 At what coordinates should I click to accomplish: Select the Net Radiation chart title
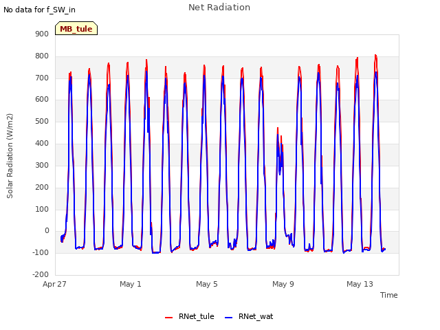[x=219, y=8]
